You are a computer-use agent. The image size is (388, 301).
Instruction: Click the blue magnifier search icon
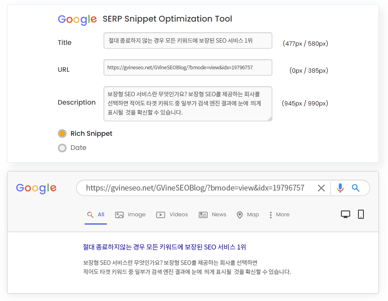pos(356,188)
